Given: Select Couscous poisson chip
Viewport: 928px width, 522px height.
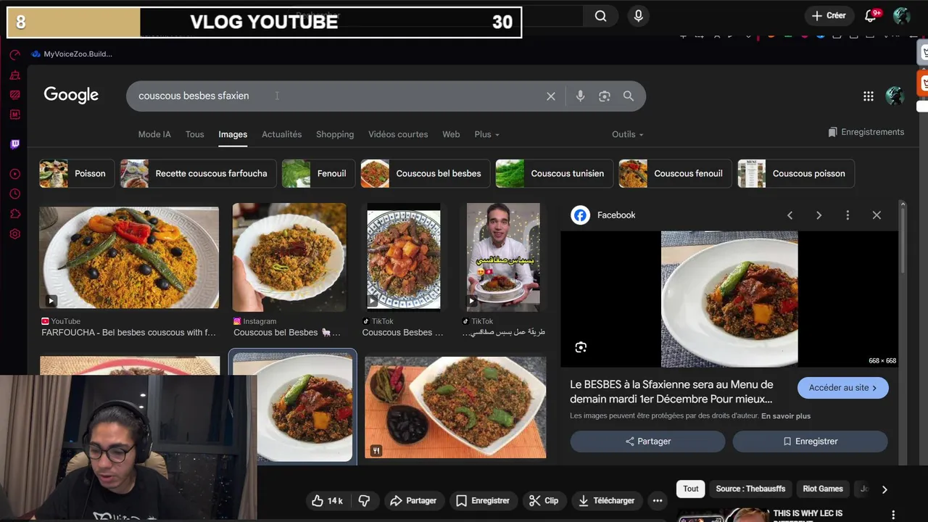Looking at the screenshot, I should pyautogui.click(x=796, y=173).
